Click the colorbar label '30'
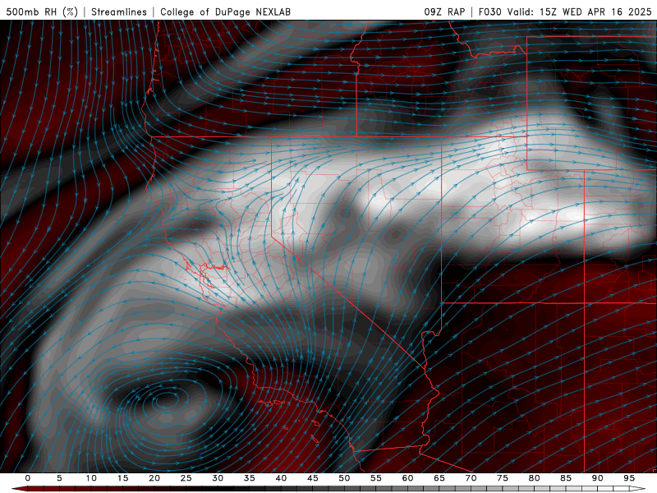The height and width of the screenshot is (493, 657). coord(218,478)
